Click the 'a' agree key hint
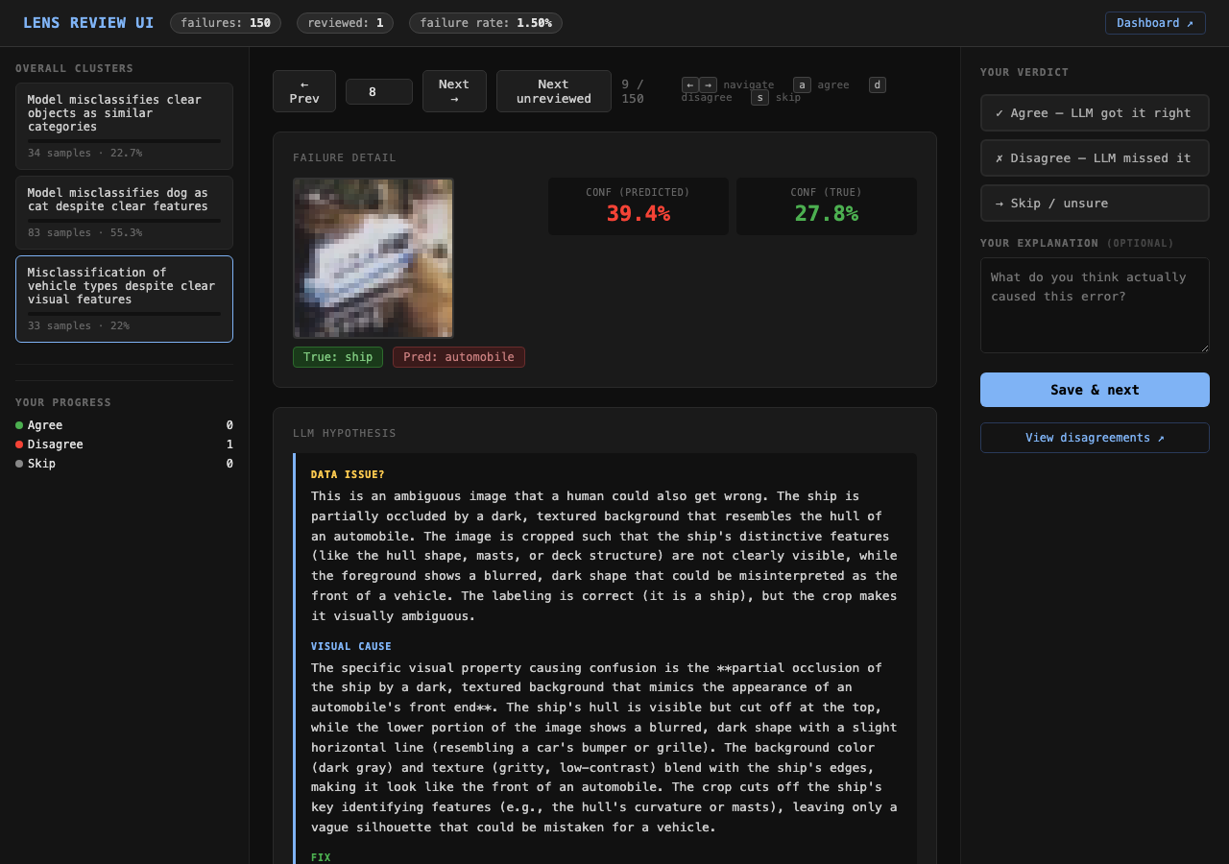This screenshot has height=864, width=1229. (x=802, y=84)
